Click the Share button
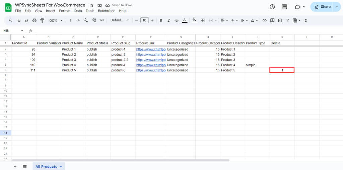343x170 pixels. (322, 7)
